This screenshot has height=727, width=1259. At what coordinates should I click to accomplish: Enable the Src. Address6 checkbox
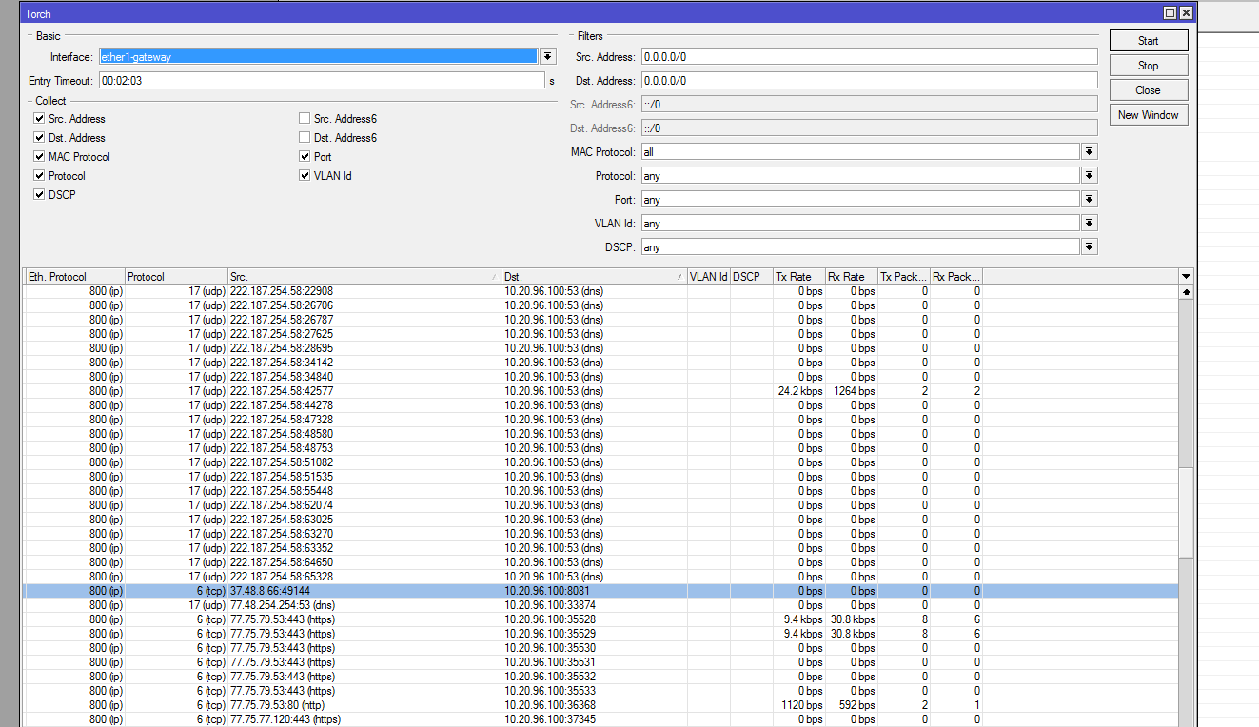click(305, 119)
